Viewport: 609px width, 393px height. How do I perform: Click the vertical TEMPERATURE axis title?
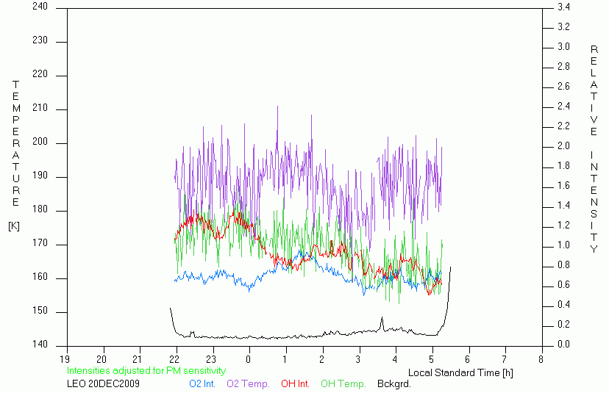(x=15, y=143)
